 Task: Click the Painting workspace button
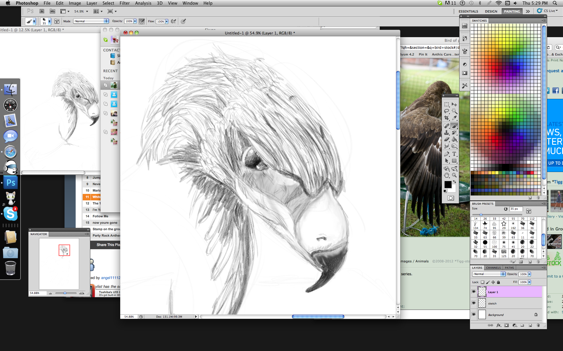click(x=512, y=11)
